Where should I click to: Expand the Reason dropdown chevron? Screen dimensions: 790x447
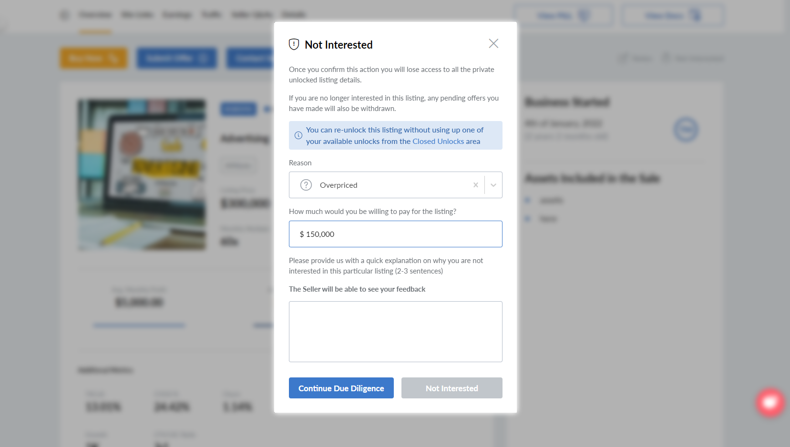pos(493,185)
